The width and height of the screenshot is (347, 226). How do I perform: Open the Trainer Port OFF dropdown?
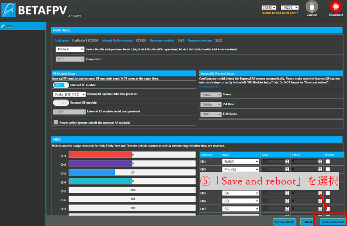coord(70,59)
